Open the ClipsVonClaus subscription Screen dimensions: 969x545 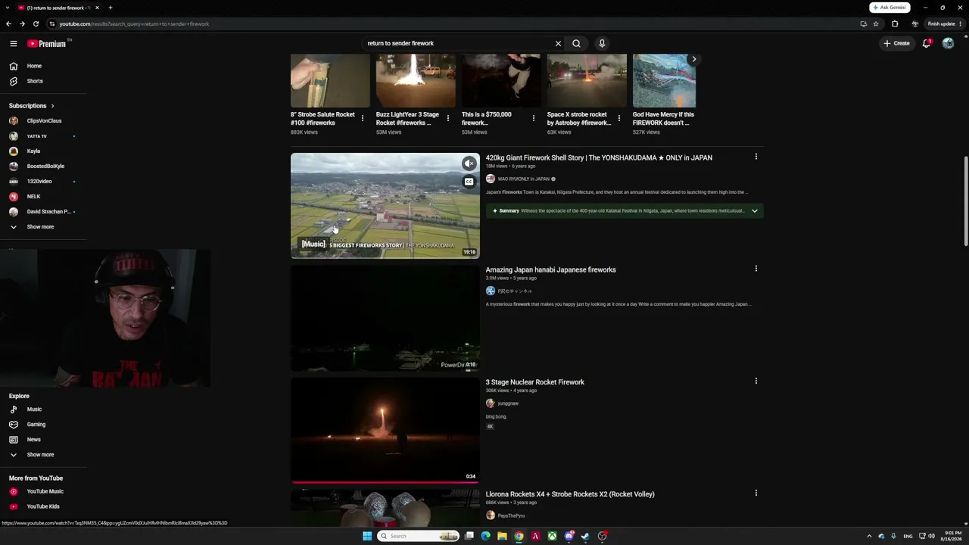43,121
